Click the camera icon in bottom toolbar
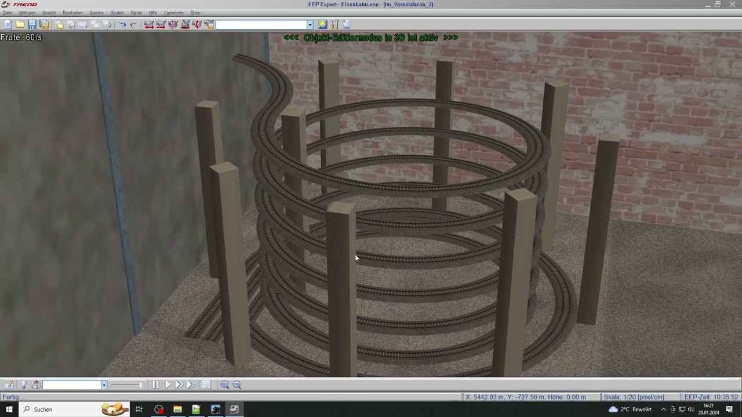Screen dimensions: 742x417 tap(36, 385)
